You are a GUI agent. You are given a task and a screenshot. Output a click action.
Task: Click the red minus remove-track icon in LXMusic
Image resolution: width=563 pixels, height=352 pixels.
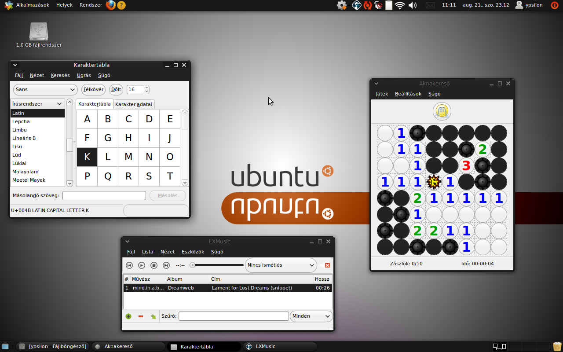click(141, 316)
